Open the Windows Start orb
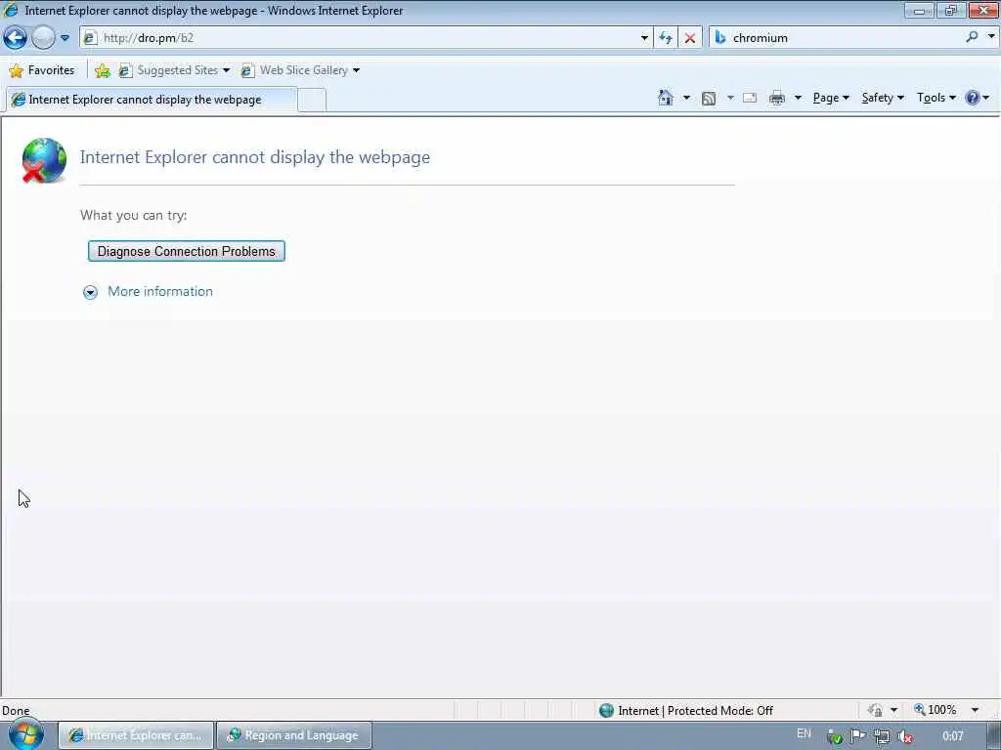This screenshot has width=1001, height=750. point(25,734)
